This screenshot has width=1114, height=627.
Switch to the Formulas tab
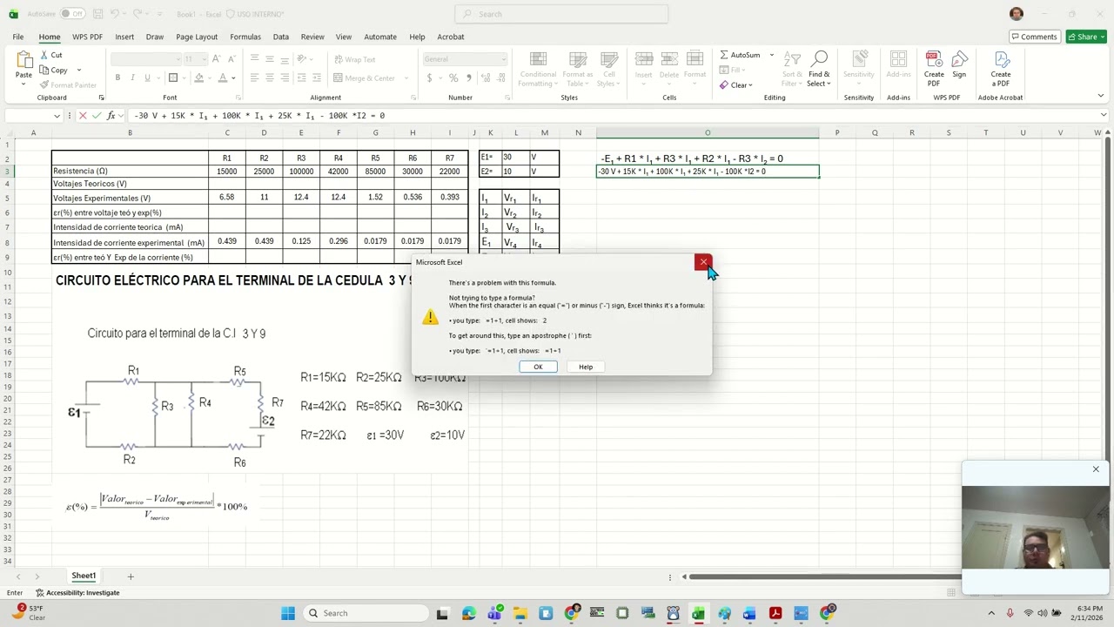245,37
